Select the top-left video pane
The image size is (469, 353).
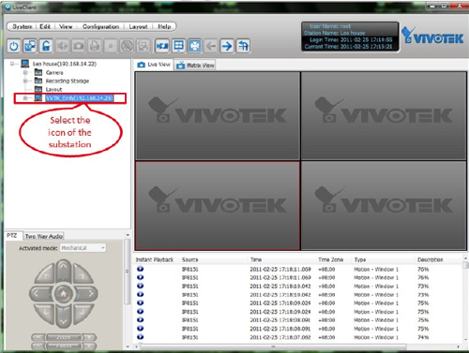click(218, 116)
